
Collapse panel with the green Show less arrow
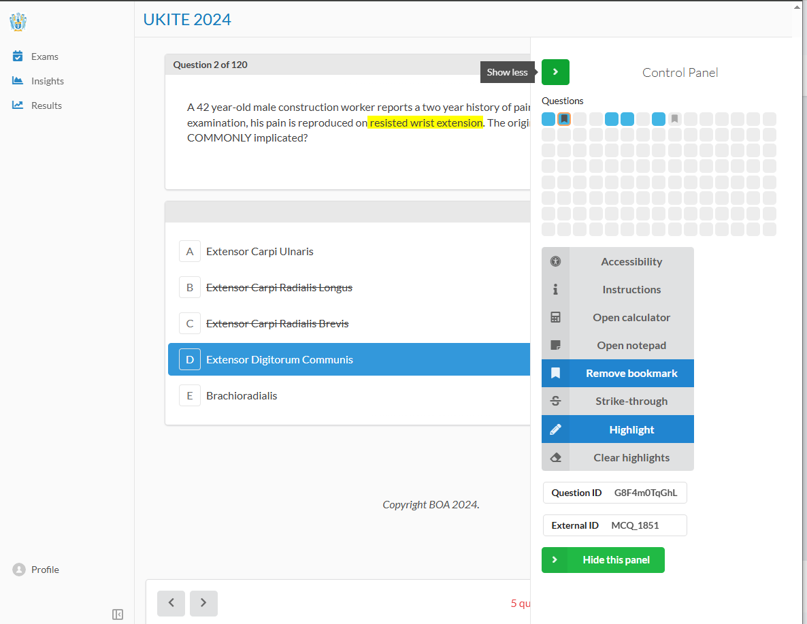point(555,72)
